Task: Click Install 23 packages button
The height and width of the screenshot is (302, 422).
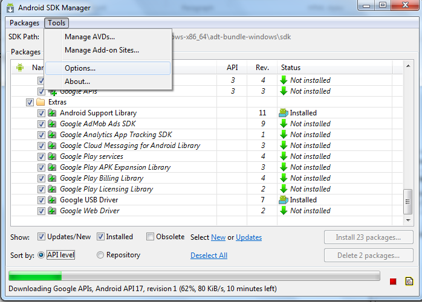Action: pos(368,237)
